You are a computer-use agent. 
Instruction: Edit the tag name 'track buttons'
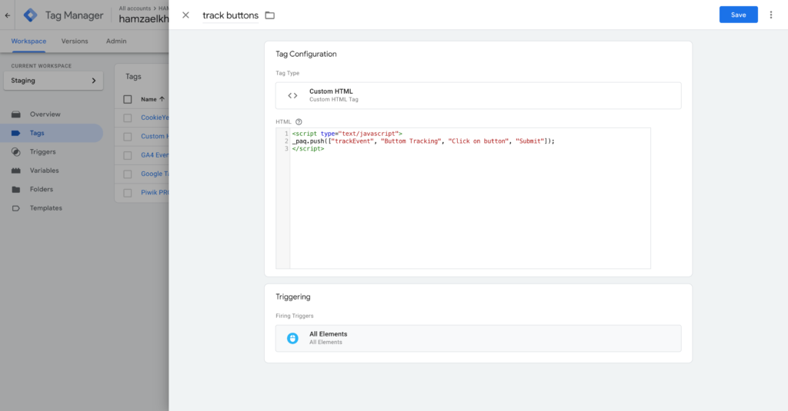click(230, 15)
